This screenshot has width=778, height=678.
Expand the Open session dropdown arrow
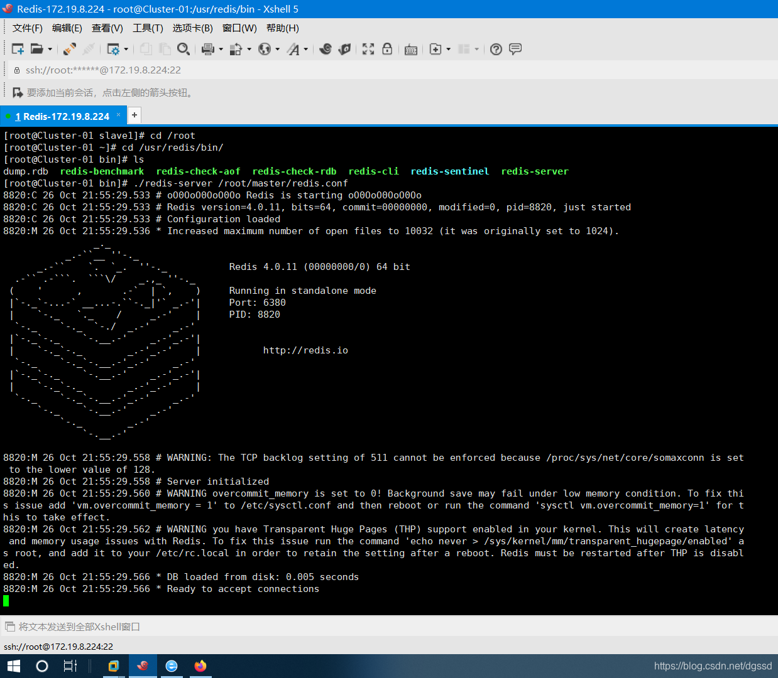click(50, 49)
